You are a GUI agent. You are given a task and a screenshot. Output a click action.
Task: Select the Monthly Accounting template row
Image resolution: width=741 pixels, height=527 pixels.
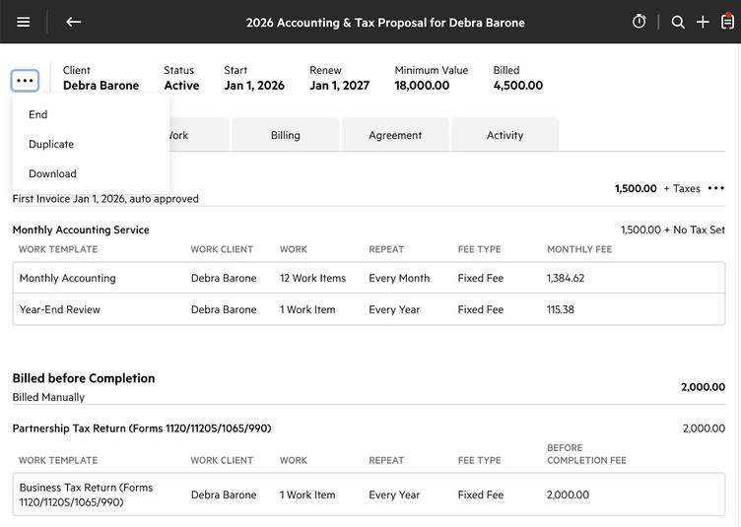(68, 278)
